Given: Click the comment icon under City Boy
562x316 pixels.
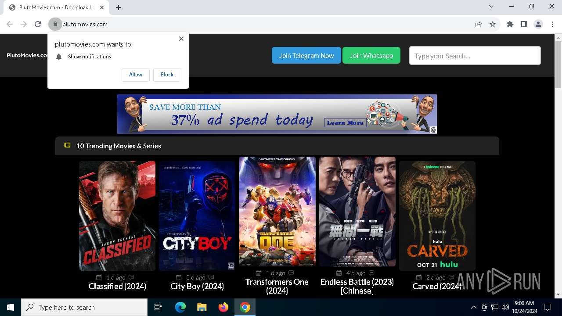Looking at the screenshot, I should tap(211, 277).
